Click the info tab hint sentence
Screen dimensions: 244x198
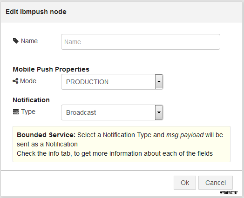pos(115,153)
